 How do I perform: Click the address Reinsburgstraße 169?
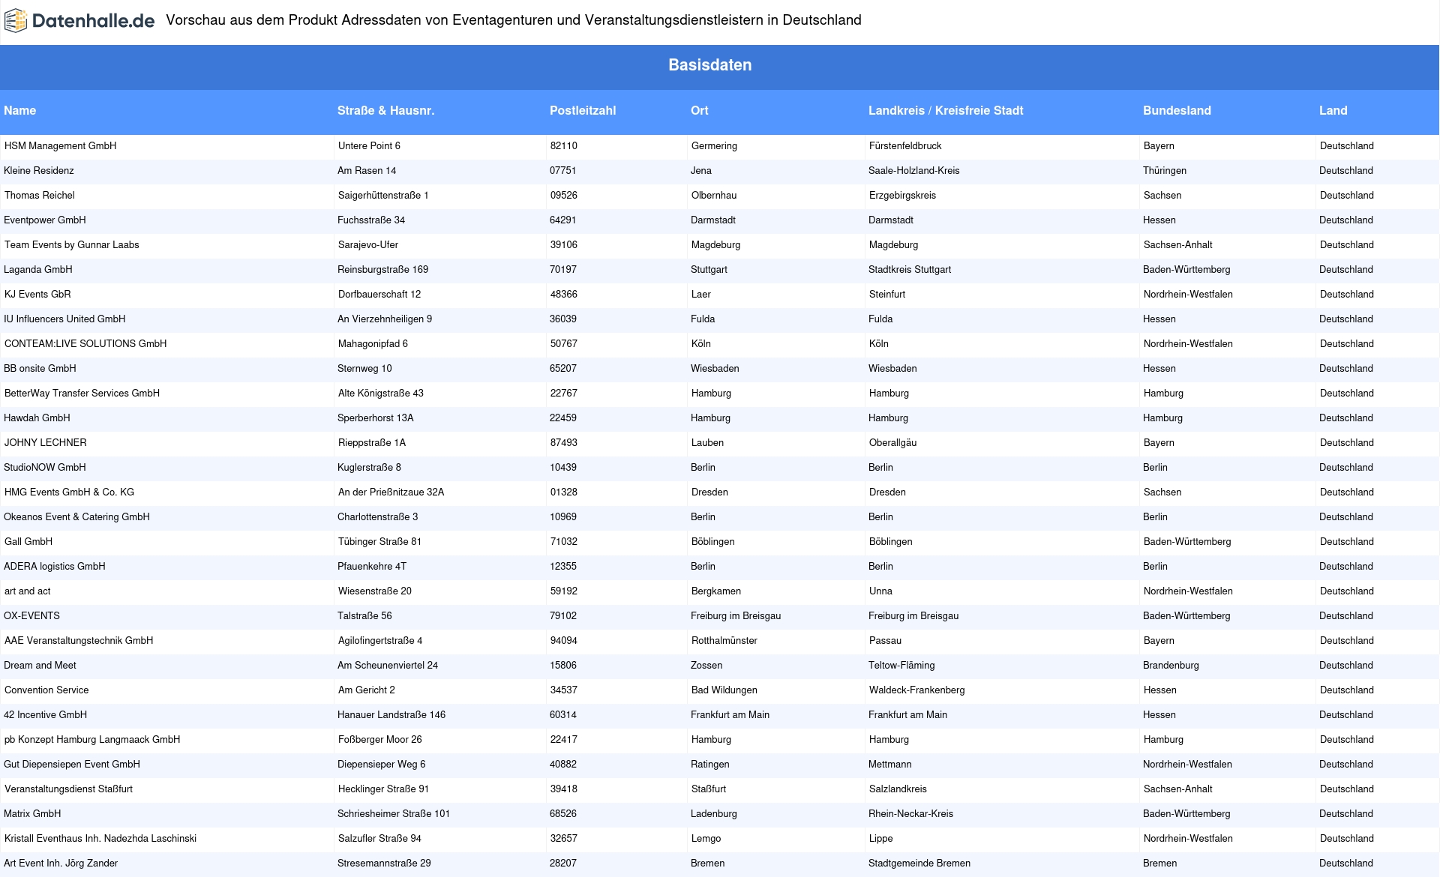click(x=382, y=270)
